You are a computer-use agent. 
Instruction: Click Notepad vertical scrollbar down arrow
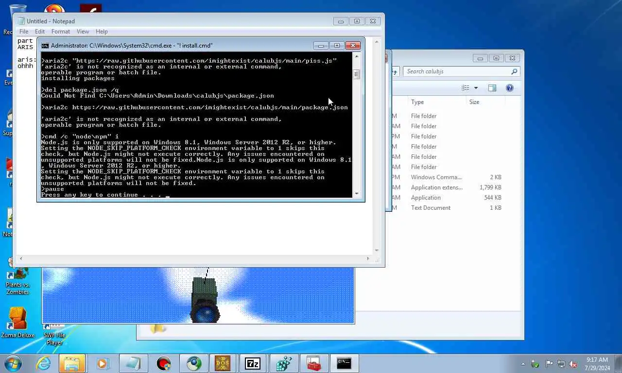tap(376, 251)
